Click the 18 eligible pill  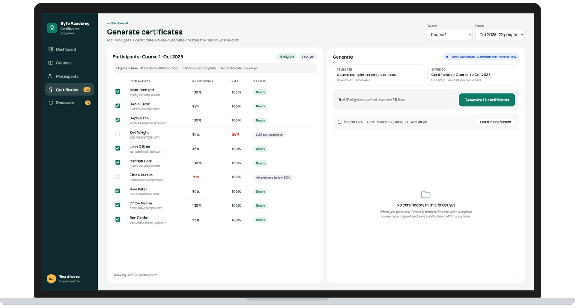287,57
